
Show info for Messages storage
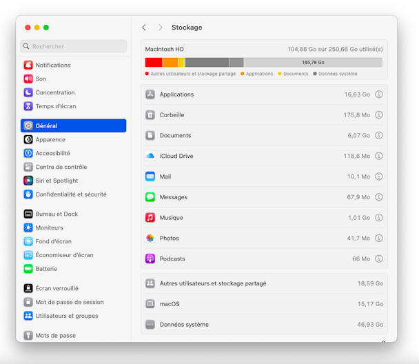pos(378,197)
